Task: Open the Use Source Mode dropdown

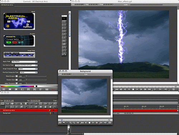Action: click(26, 65)
